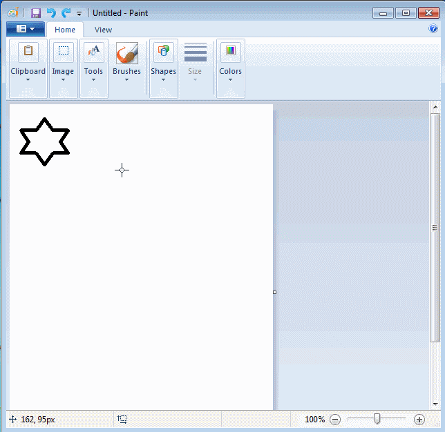
Task: Redo the last undone action
Action: tap(66, 13)
